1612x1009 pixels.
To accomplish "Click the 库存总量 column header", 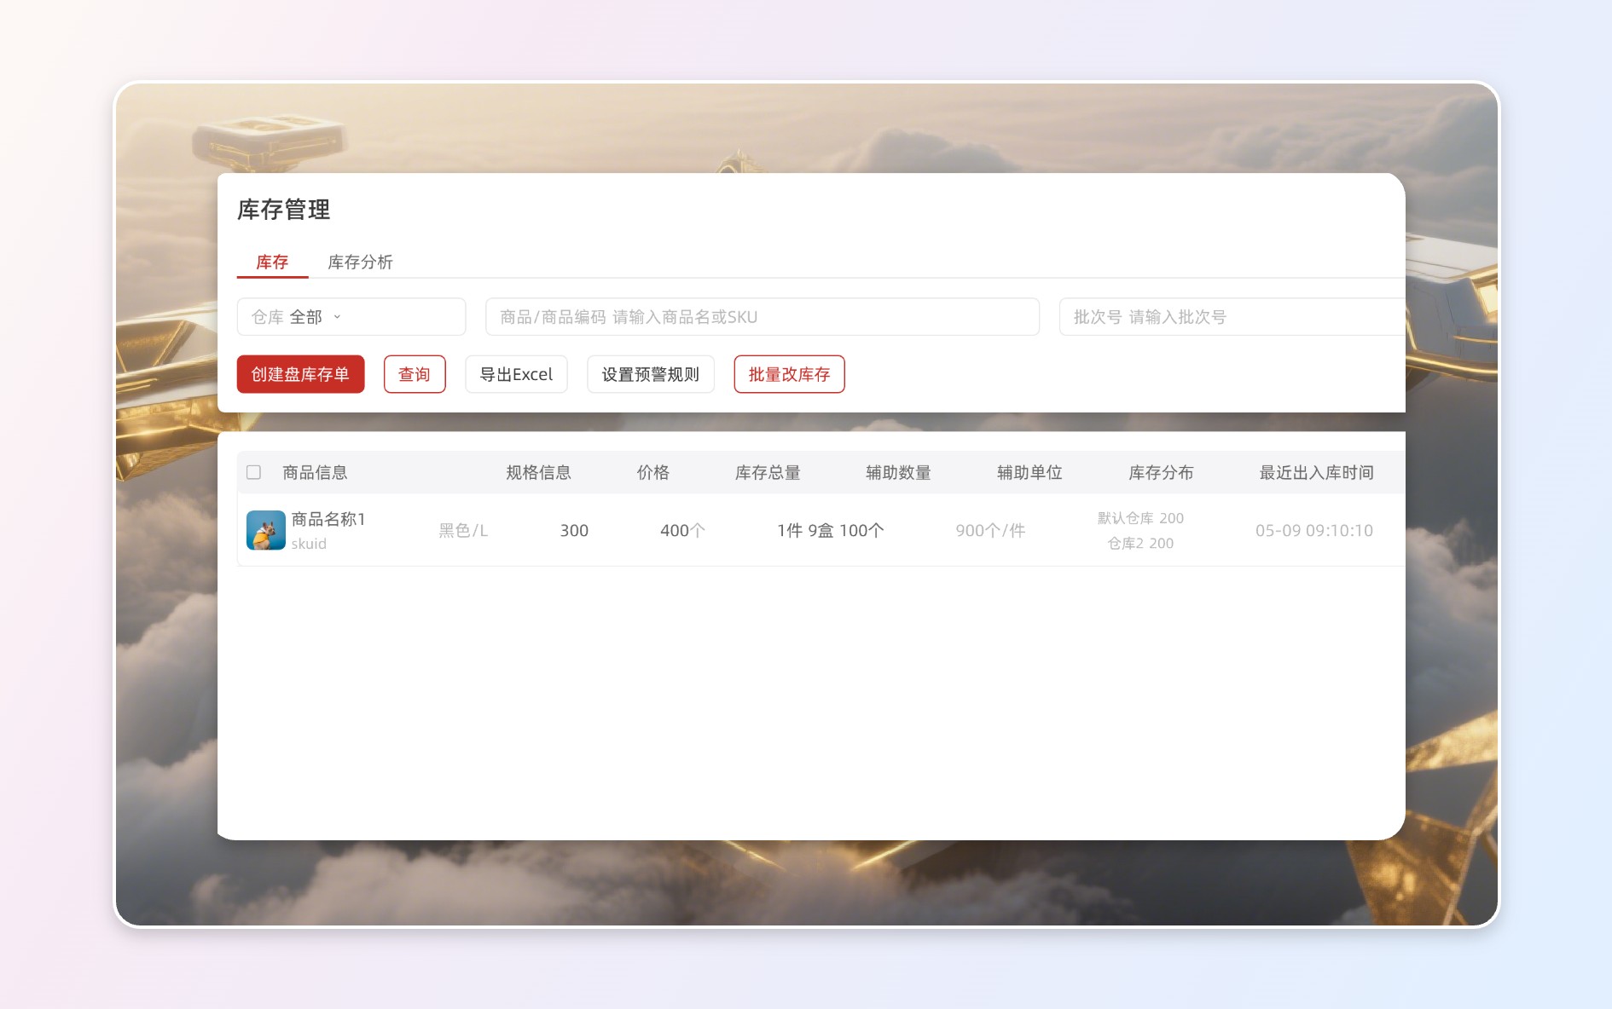I will tap(768, 473).
